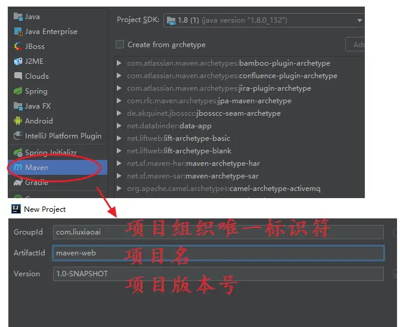Click the Java folder icon
400x327 pixels.
(x=18, y=17)
